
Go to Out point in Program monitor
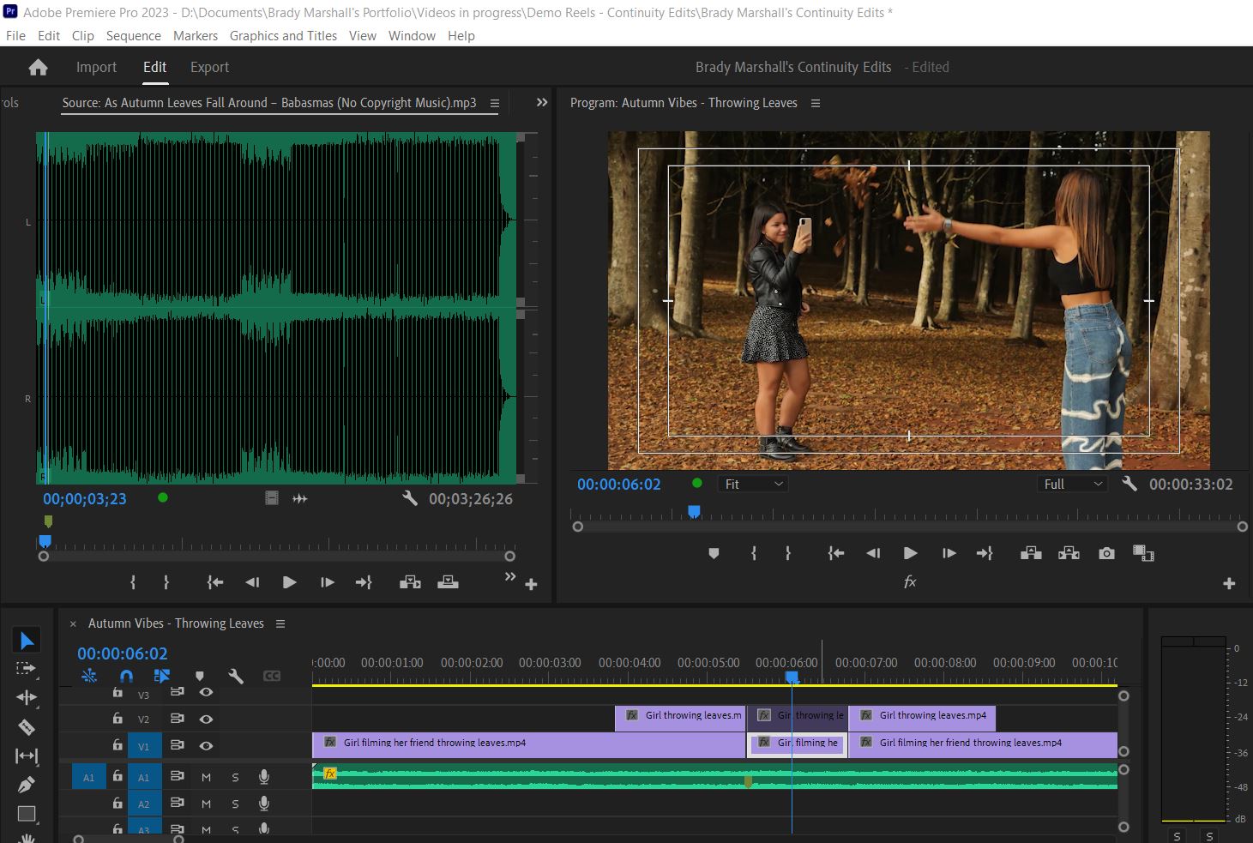pos(985,553)
